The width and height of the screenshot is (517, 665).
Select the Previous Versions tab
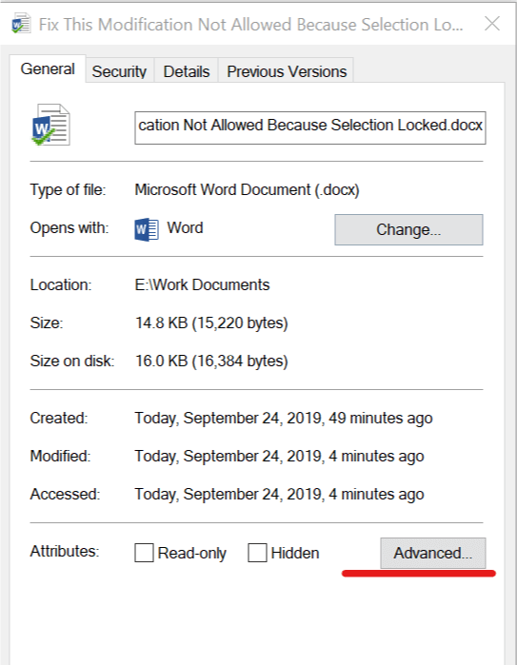click(287, 70)
